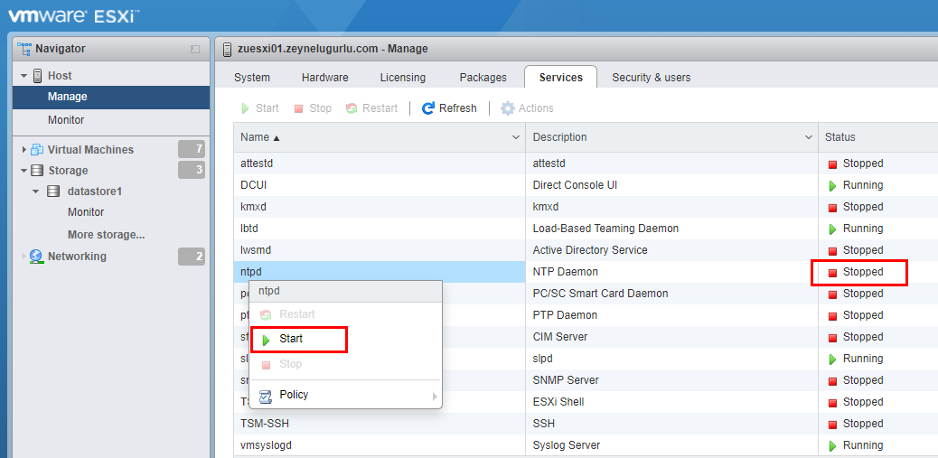The image size is (938, 458).
Task: Click the red stopped icon for TSM-SSH
Action: 832,425
